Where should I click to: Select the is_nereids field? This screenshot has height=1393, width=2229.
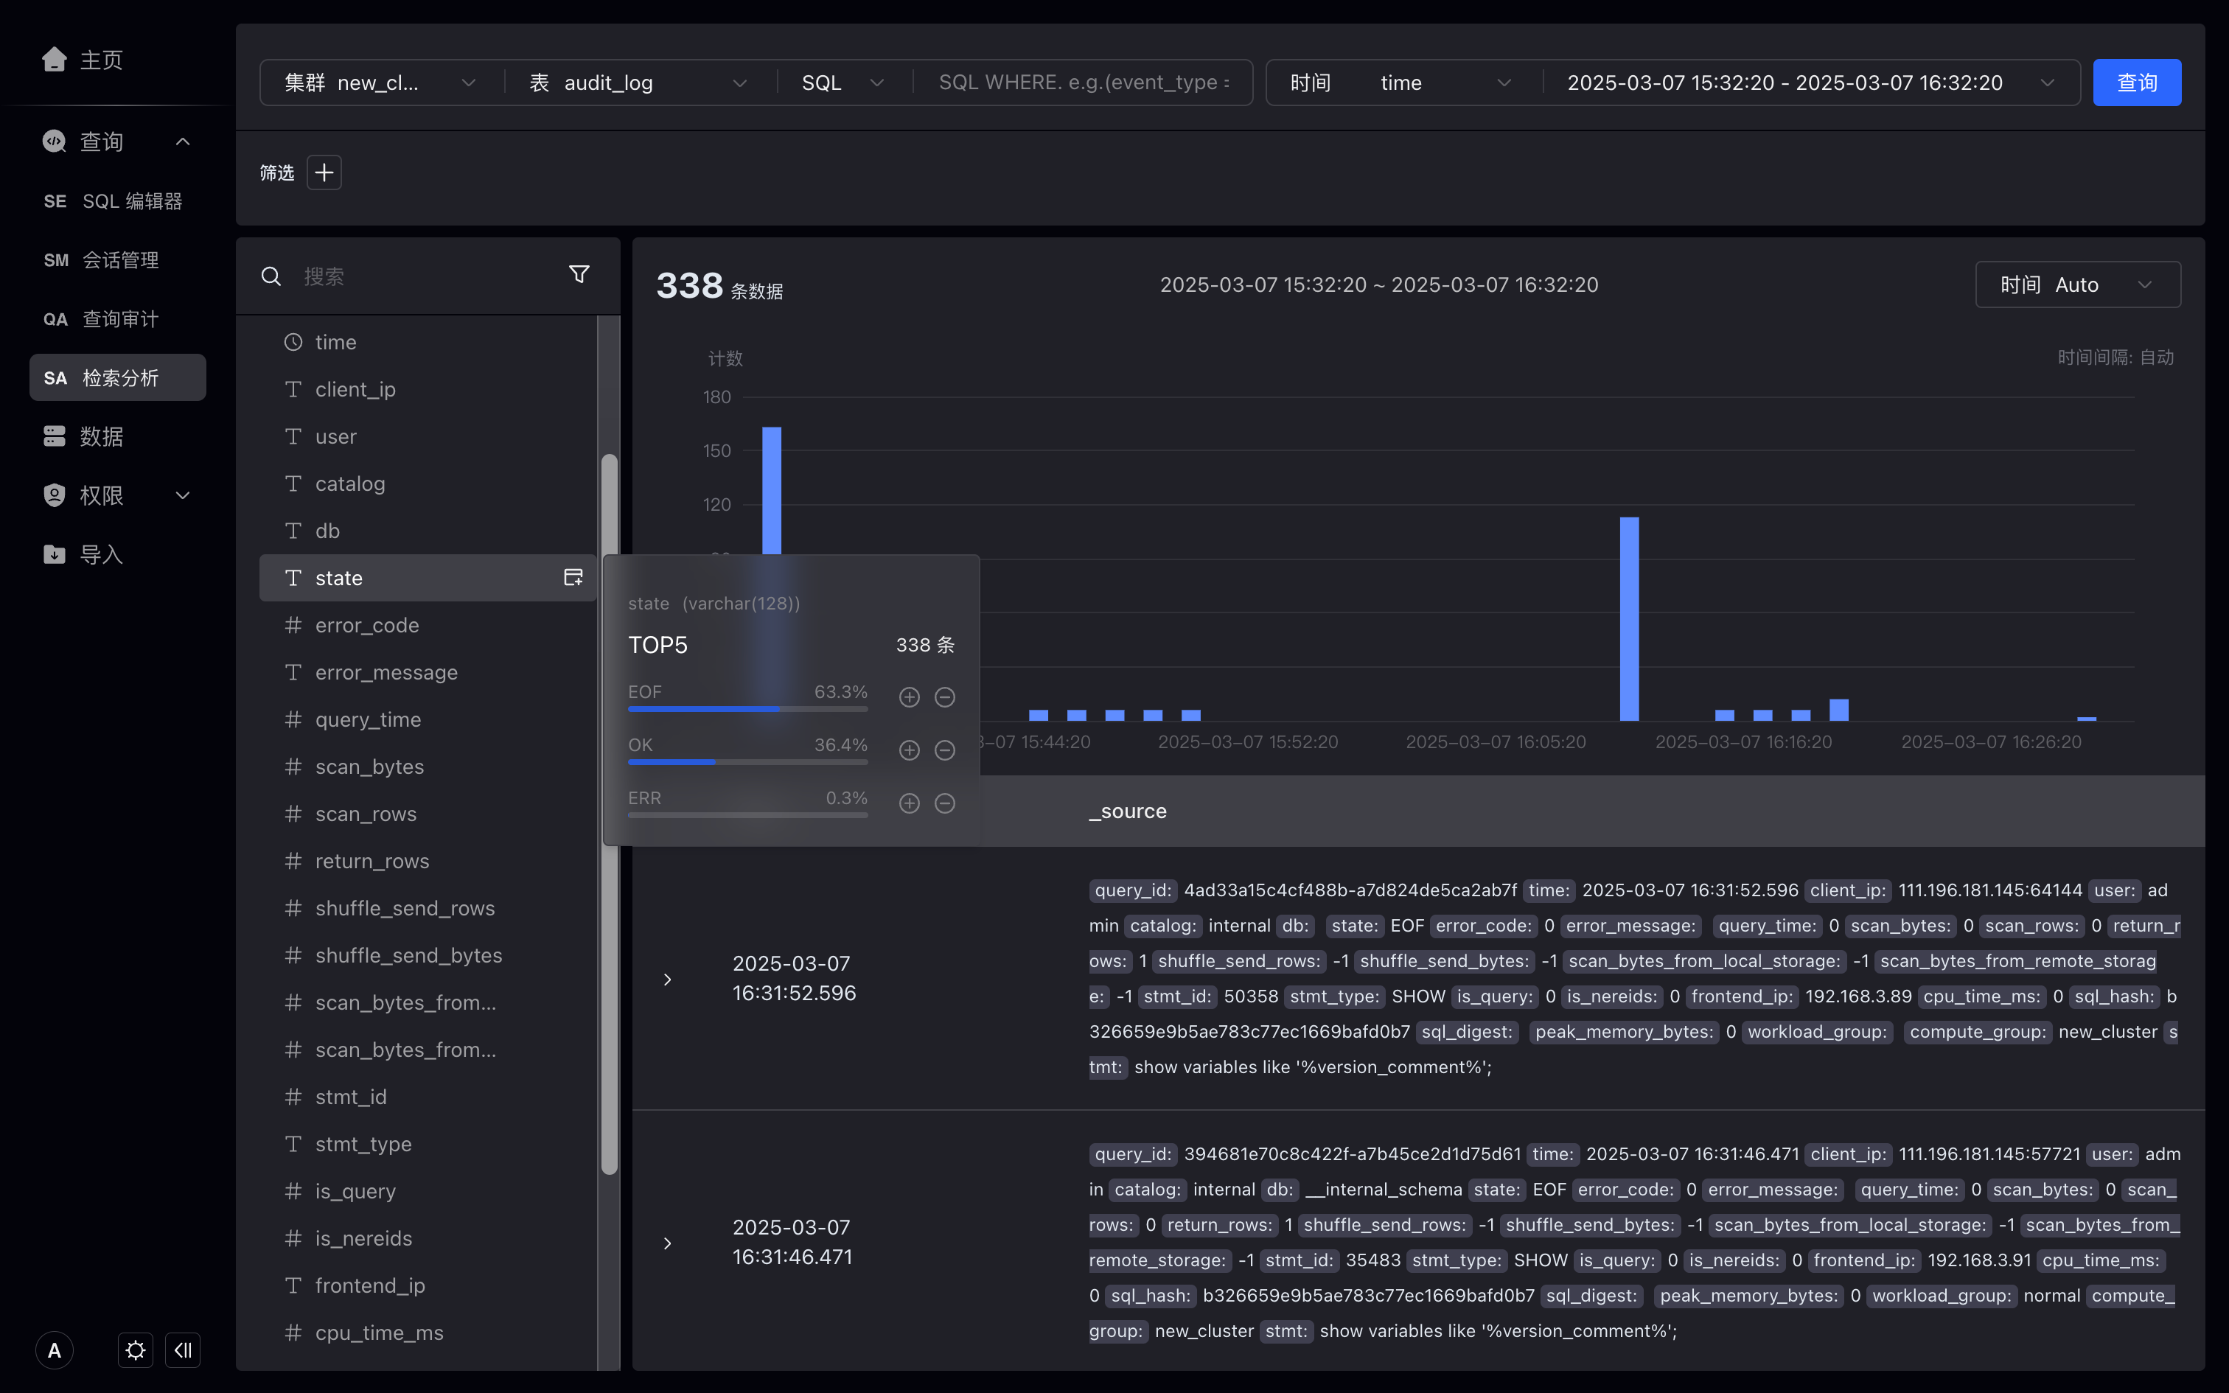pyautogui.click(x=428, y=1238)
